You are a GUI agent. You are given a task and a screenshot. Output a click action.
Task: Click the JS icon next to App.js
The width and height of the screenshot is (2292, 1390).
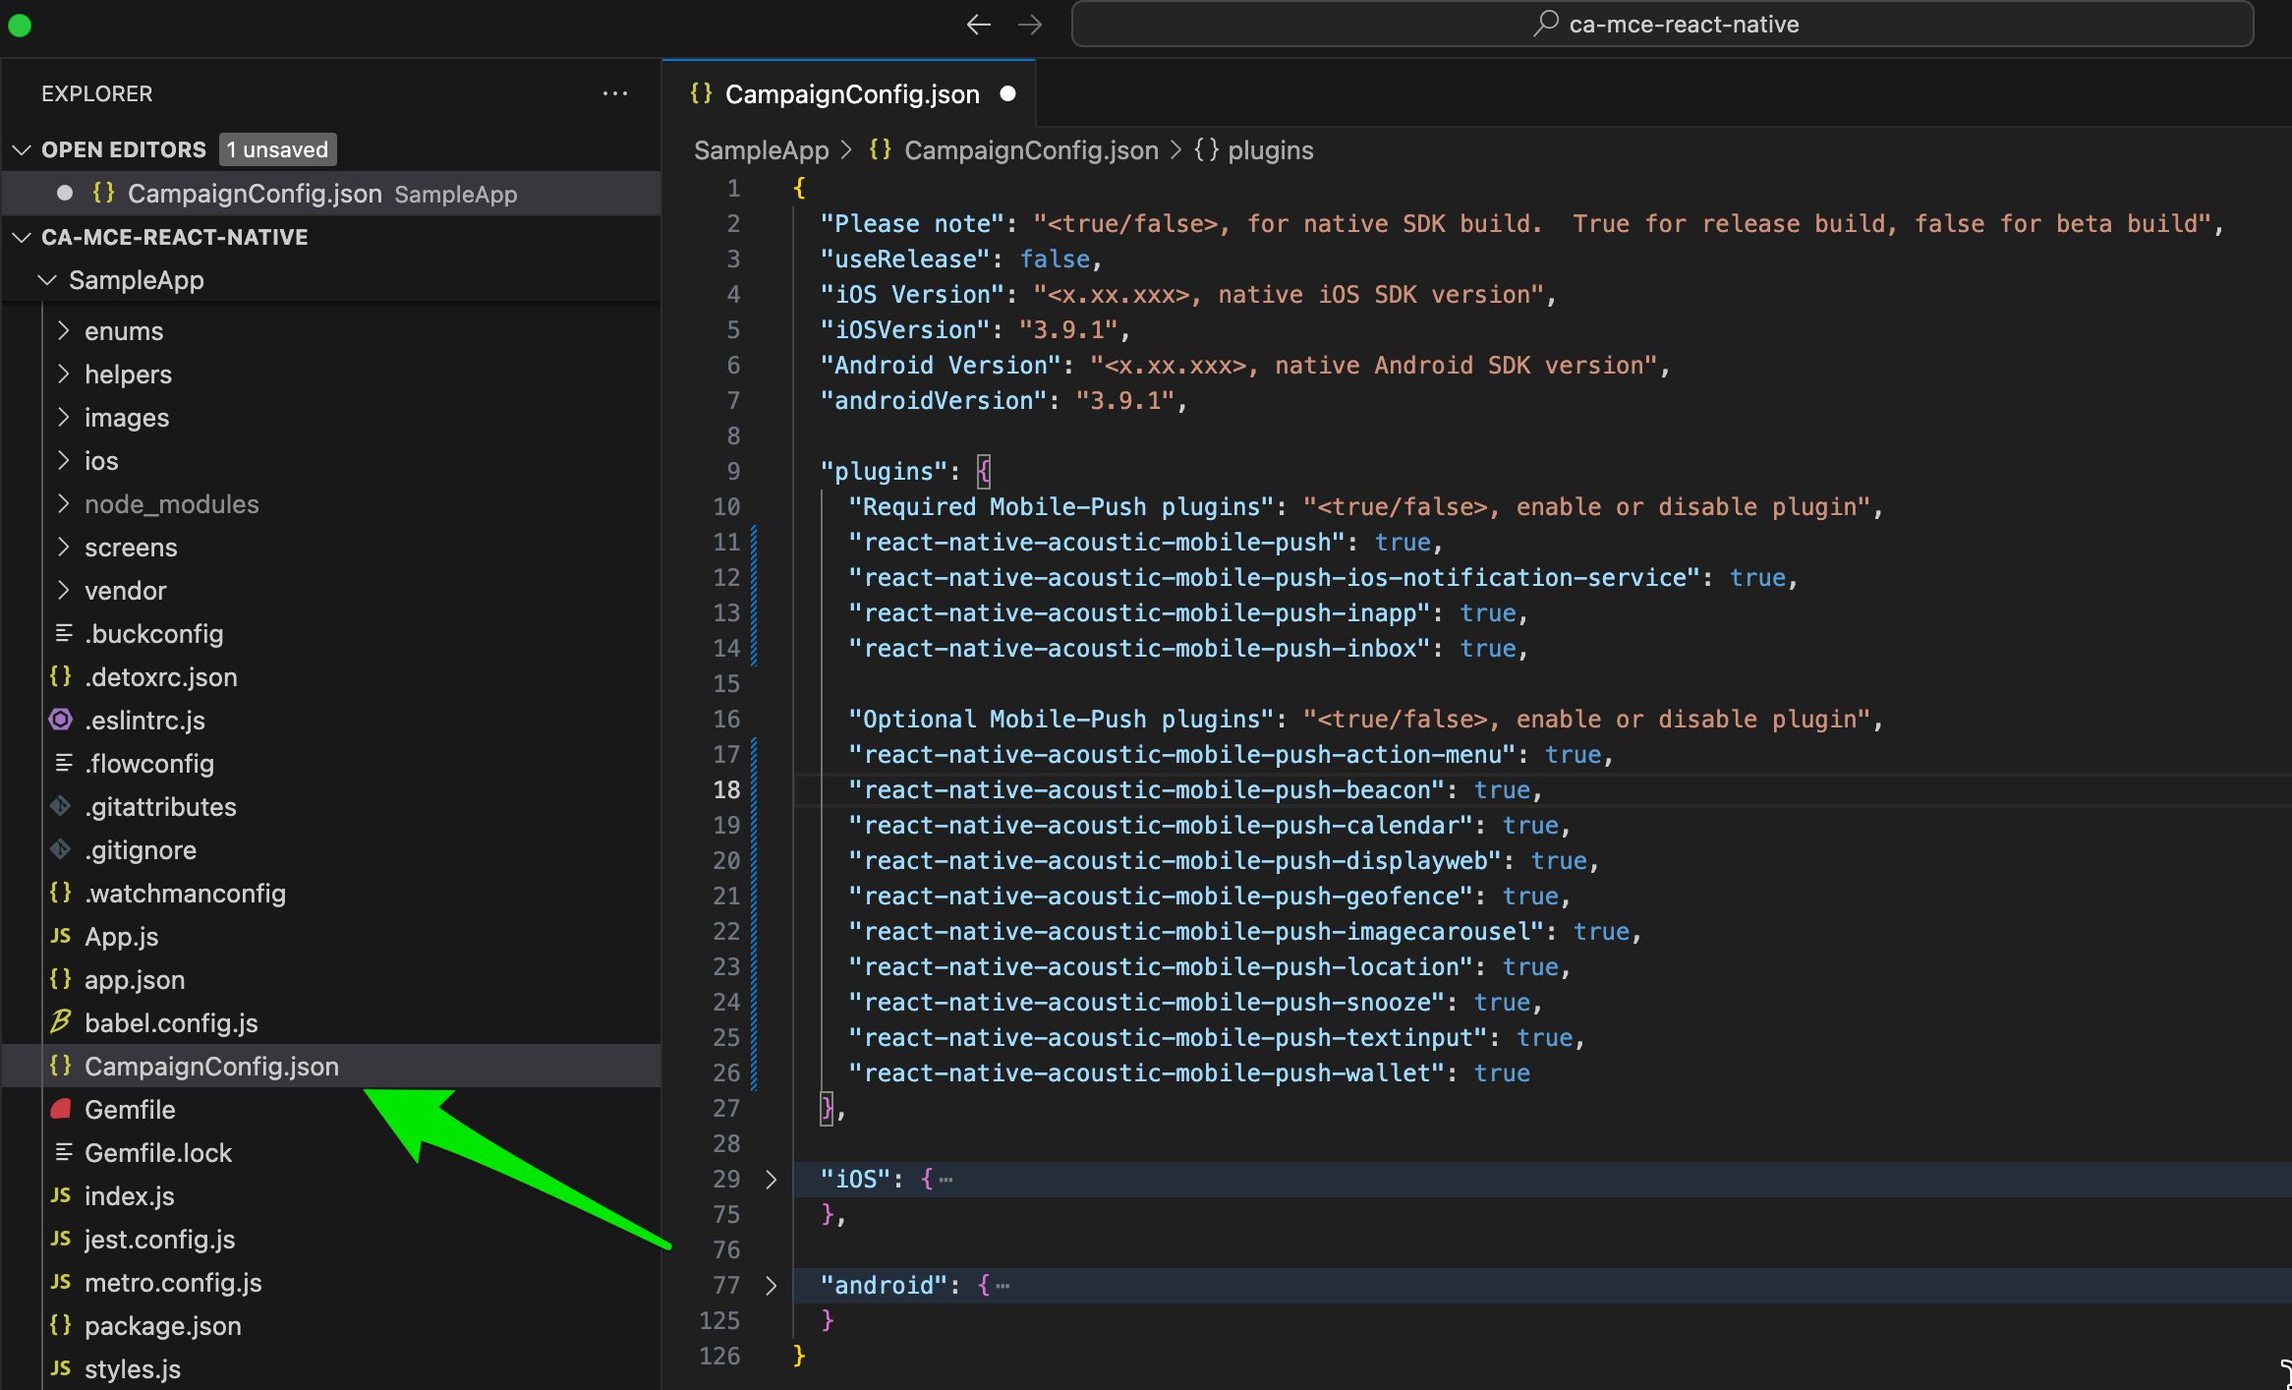pyautogui.click(x=61, y=937)
